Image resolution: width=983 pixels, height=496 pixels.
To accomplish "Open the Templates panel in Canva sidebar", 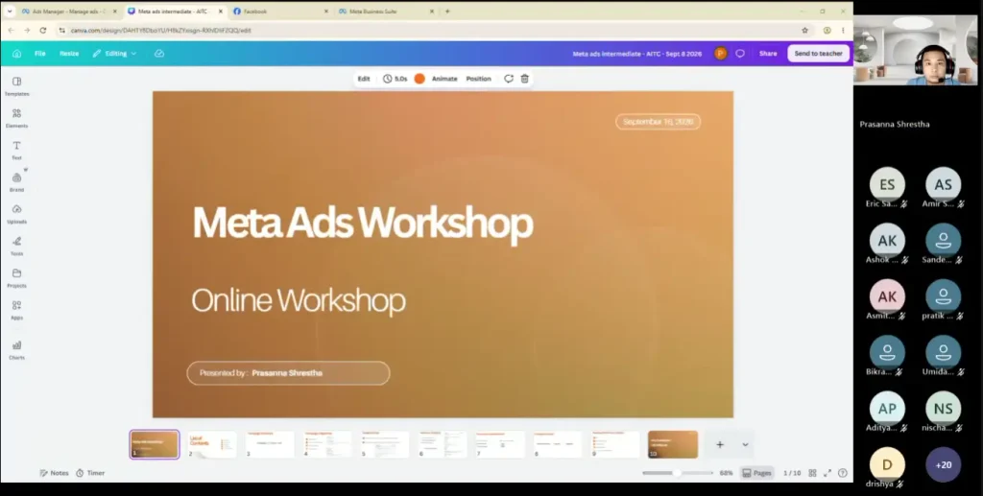I will click(x=17, y=85).
